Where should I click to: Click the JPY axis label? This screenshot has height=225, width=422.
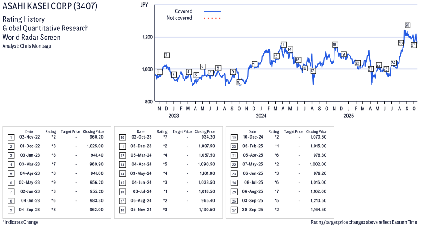point(144,4)
